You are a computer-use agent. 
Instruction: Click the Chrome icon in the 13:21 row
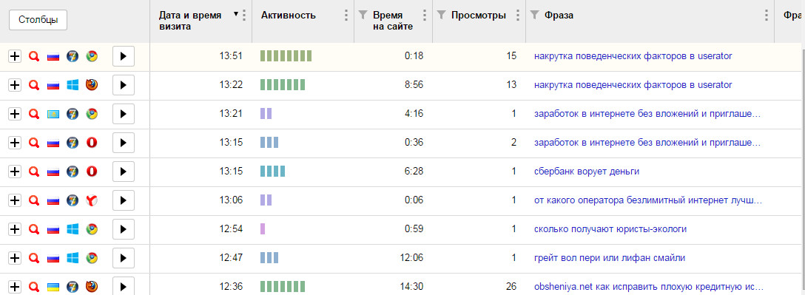tap(92, 114)
